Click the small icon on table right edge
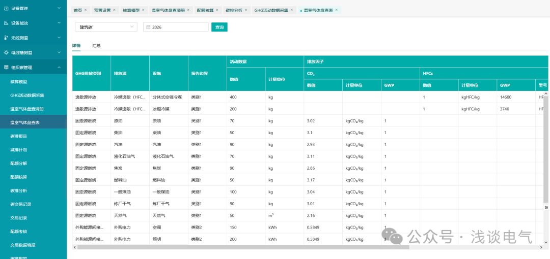 click(x=546, y=208)
